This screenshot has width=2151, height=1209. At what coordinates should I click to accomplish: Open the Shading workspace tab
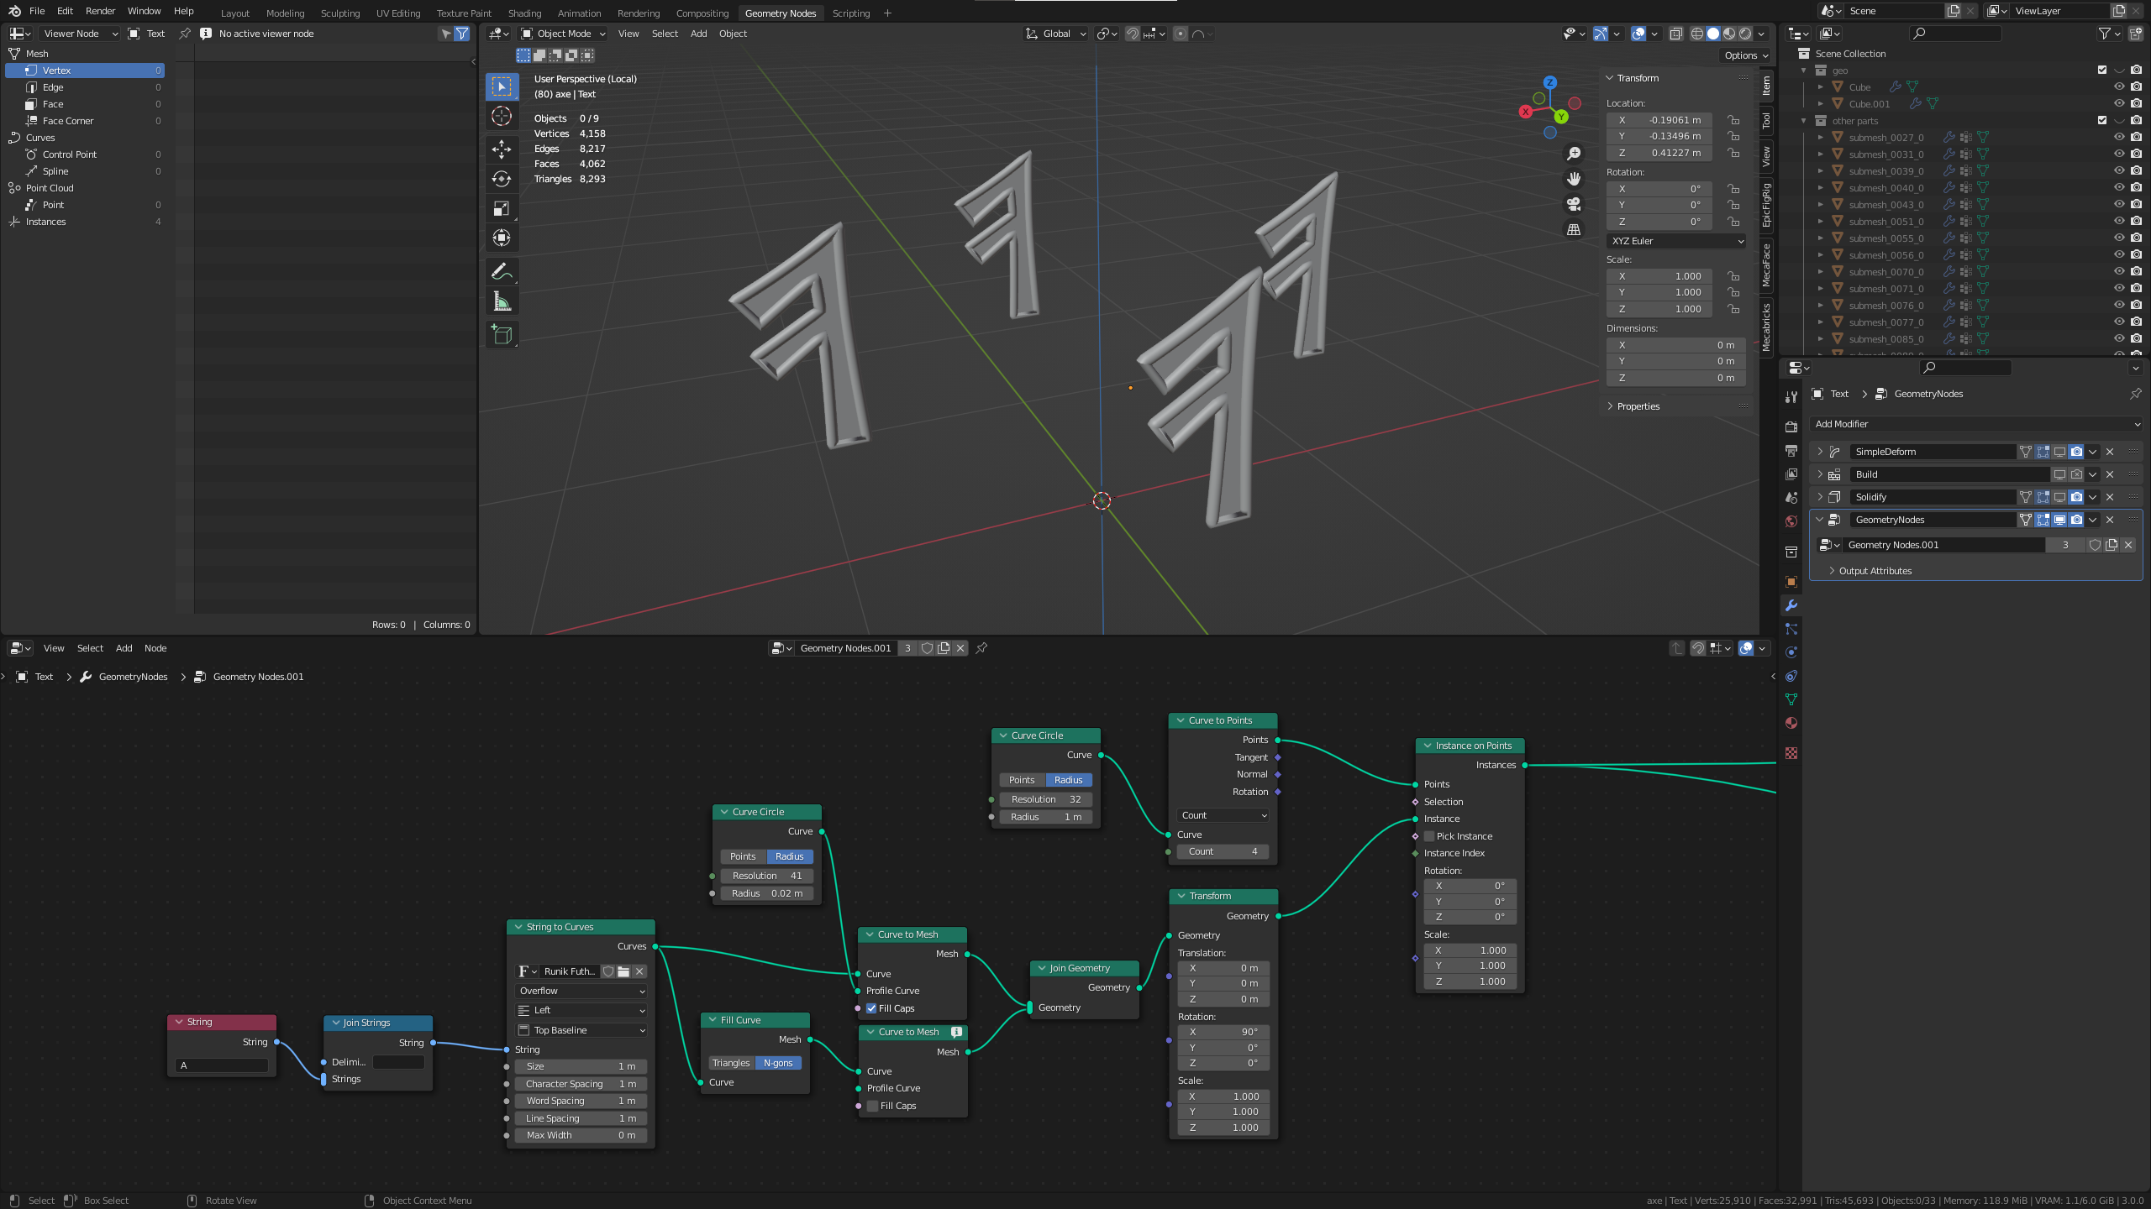524,13
